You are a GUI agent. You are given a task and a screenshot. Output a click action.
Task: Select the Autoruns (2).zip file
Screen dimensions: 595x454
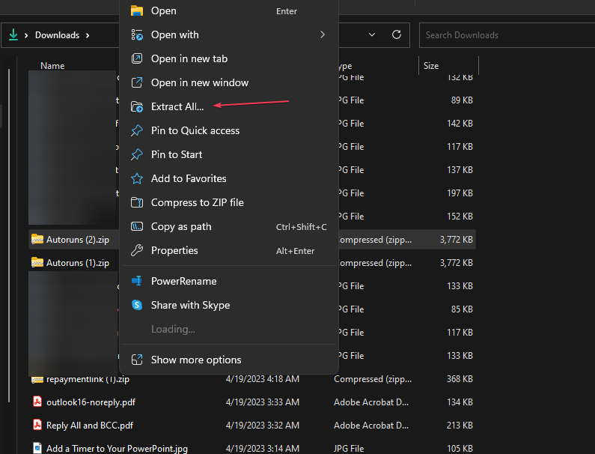click(x=78, y=239)
